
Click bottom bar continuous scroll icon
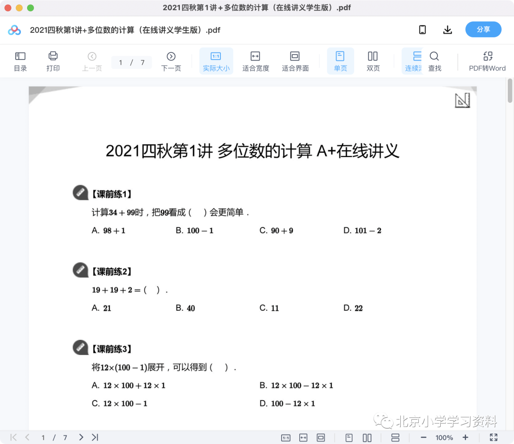(395, 438)
